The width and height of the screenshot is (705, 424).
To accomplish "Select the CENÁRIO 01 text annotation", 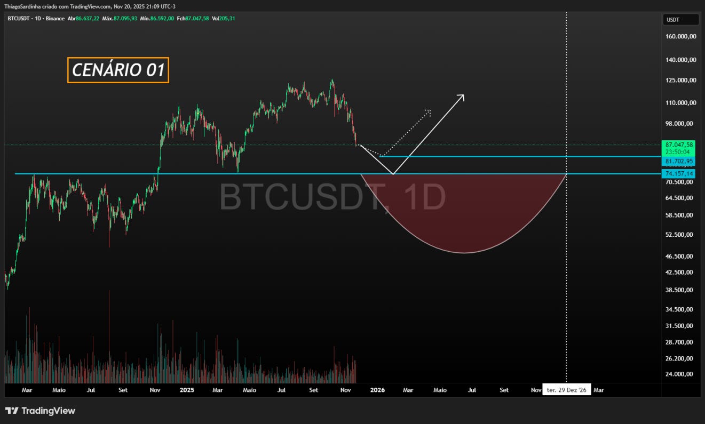I will click(x=117, y=69).
